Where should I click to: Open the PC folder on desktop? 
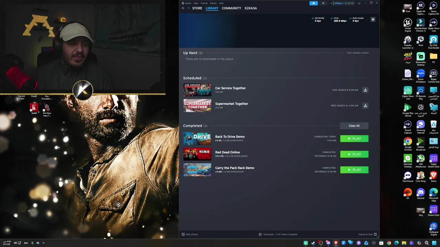433,58
